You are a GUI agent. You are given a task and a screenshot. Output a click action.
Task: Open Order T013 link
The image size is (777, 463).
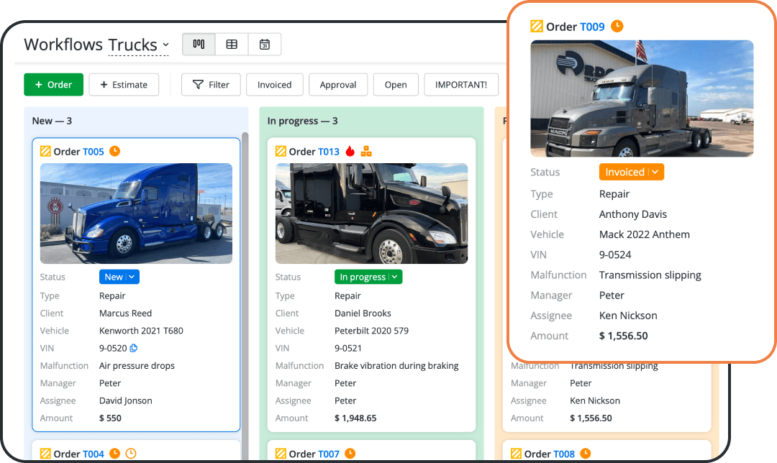coord(329,152)
